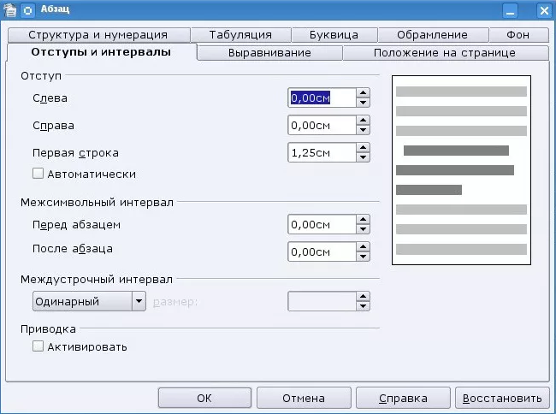Screen dimensions: 556x414
Task: Click the Восстановить button
Action: [x=500, y=398]
